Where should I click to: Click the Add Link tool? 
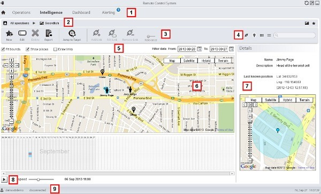96,35
